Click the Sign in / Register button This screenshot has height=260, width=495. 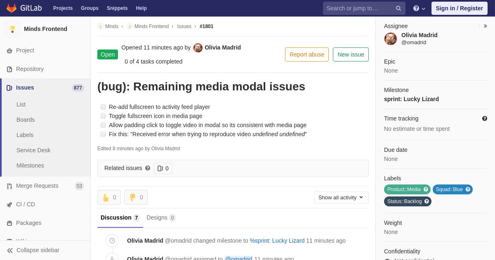(459, 8)
